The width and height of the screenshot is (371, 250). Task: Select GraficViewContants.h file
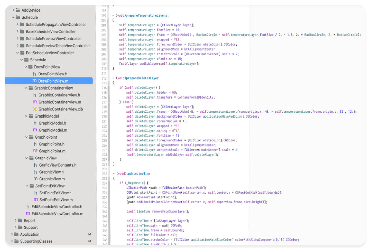(58, 165)
